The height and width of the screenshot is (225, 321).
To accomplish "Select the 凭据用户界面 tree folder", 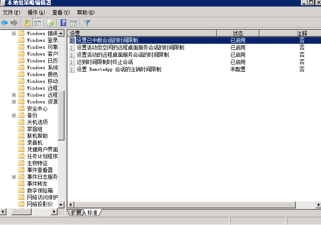I will [42, 149].
